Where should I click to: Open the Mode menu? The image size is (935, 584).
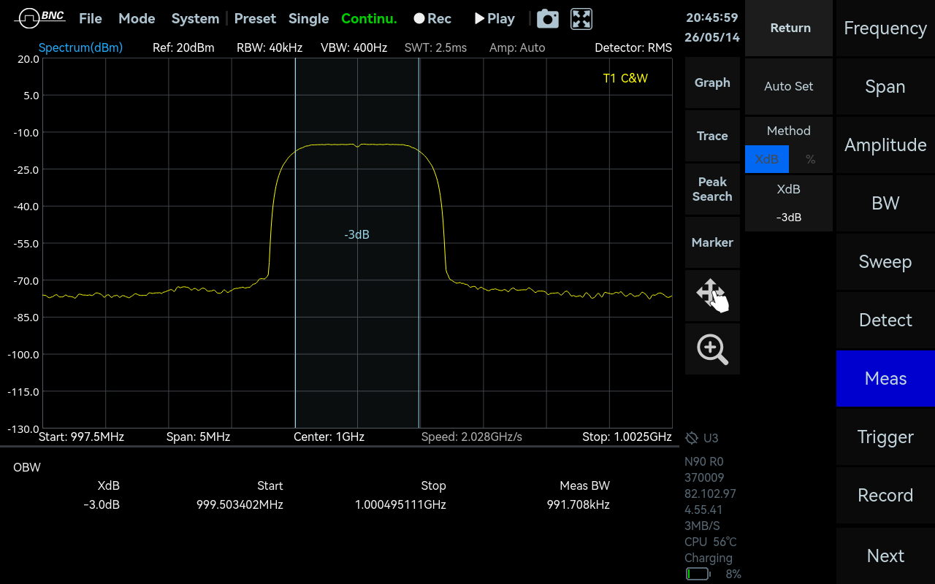137,19
